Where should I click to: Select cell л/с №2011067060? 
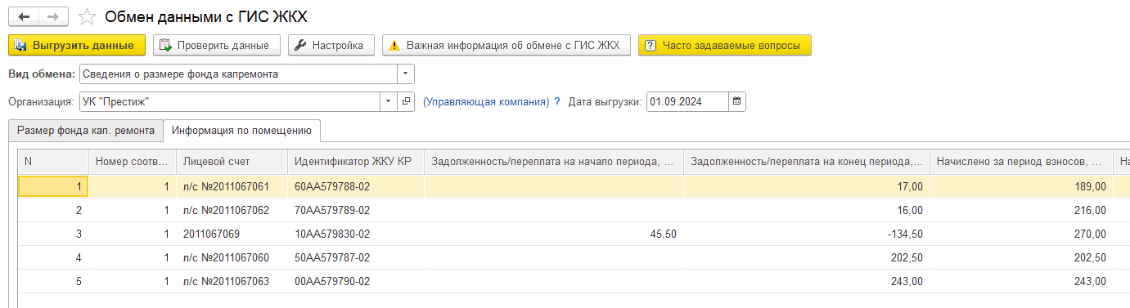click(x=232, y=257)
